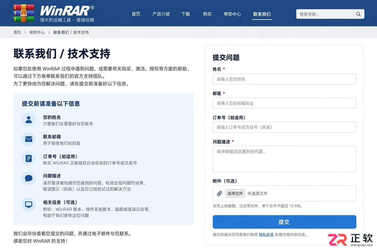Click the 提交问题 form heading

tap(226, 58)
